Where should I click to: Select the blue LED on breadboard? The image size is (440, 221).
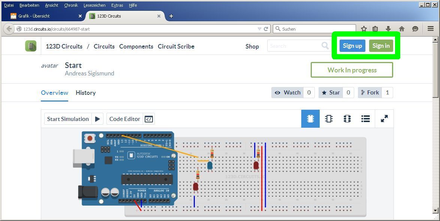click(x=210, y=166)
